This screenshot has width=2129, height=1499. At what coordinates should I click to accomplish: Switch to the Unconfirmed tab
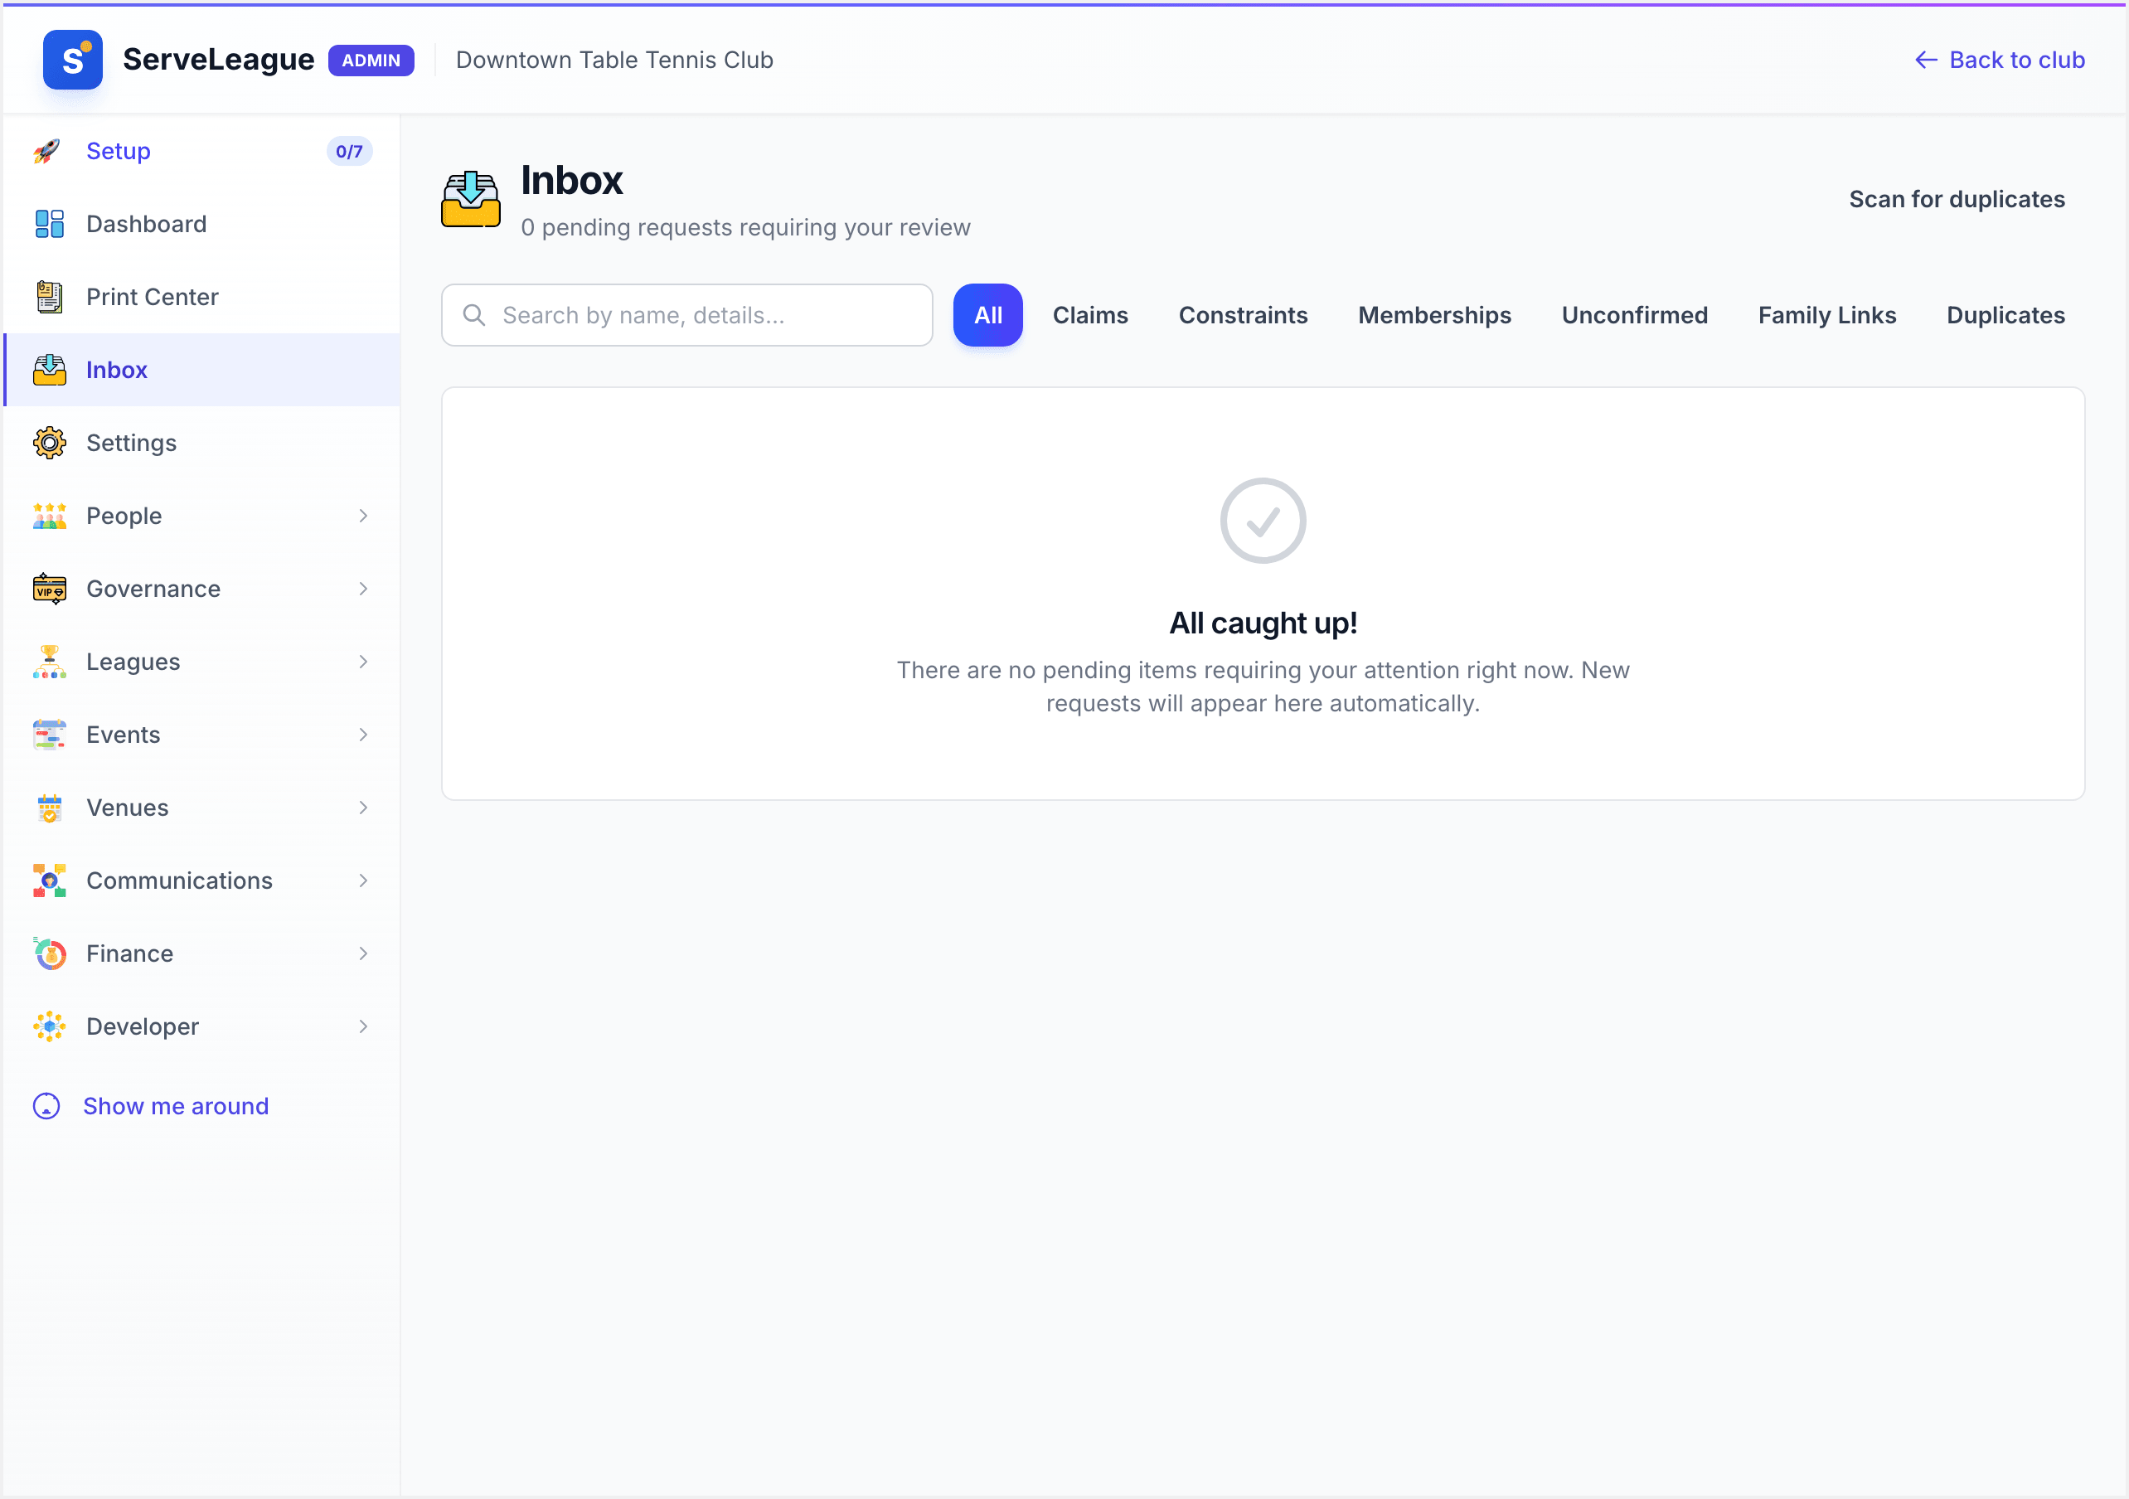click(x=1635, y=315)
